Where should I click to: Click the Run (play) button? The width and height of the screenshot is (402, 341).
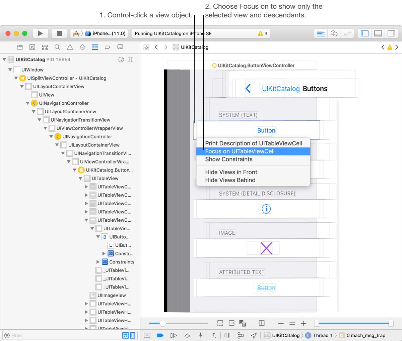click(40, 33)
